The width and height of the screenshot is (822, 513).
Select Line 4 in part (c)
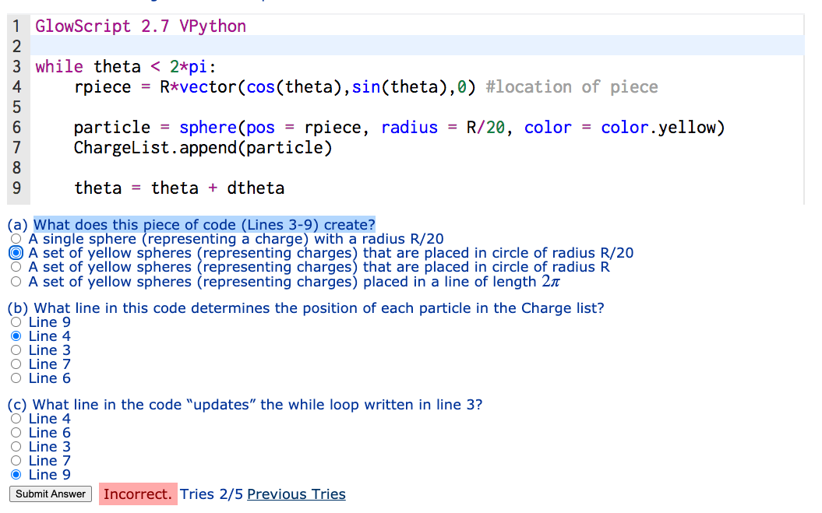(x=16, y=419)
